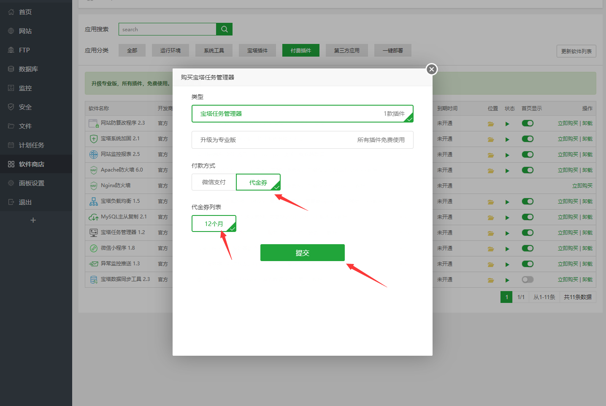Click the green 提交 button
Image resolution: width=606 pixels, height=406 pixels.
[x=303, y=253]
